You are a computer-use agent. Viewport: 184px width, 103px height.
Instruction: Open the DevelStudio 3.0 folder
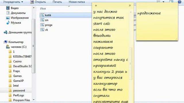click(x=22, y=66)
